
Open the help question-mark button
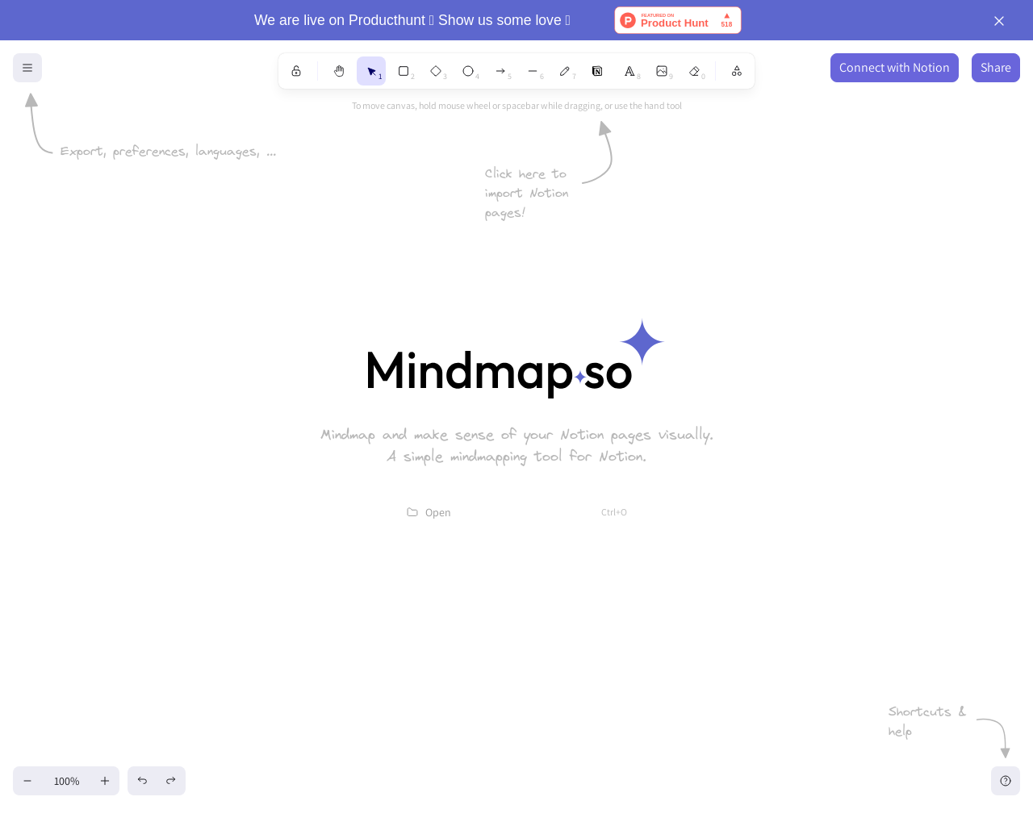[1006, 781]
